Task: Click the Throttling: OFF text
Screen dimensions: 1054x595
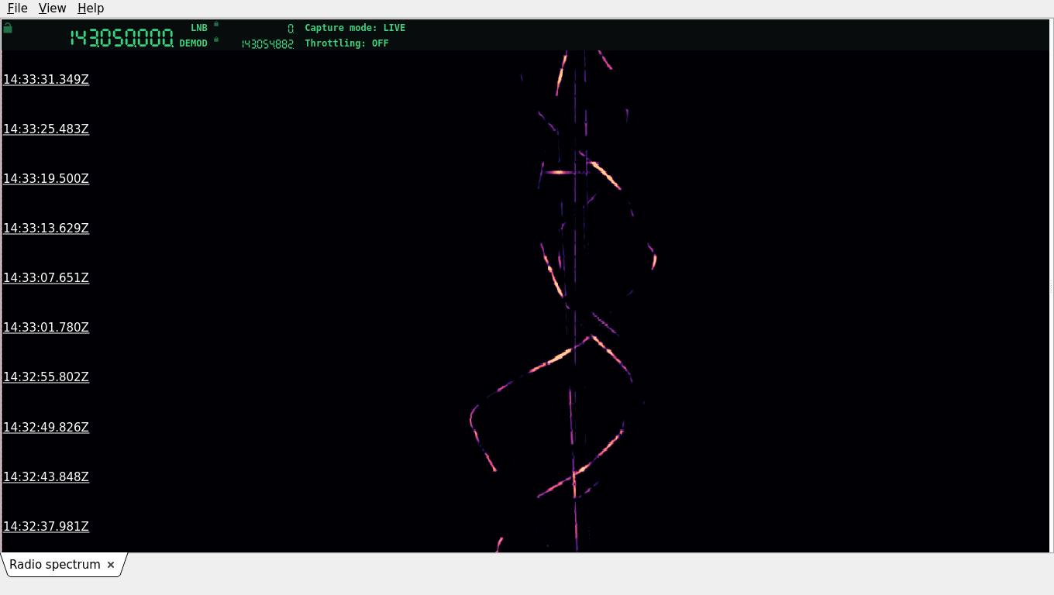Action: (346, 43)
